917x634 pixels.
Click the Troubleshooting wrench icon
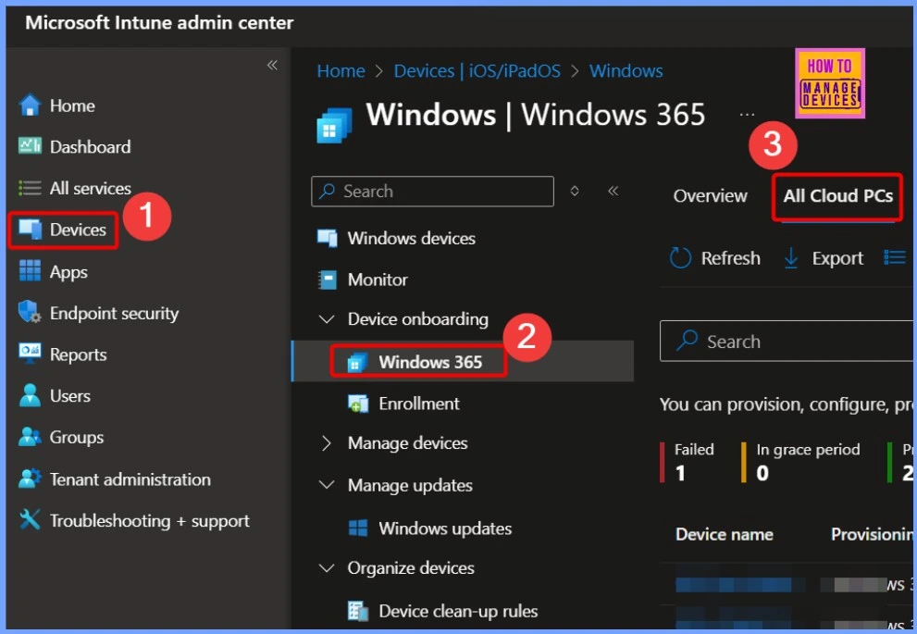tap(30, 519)
